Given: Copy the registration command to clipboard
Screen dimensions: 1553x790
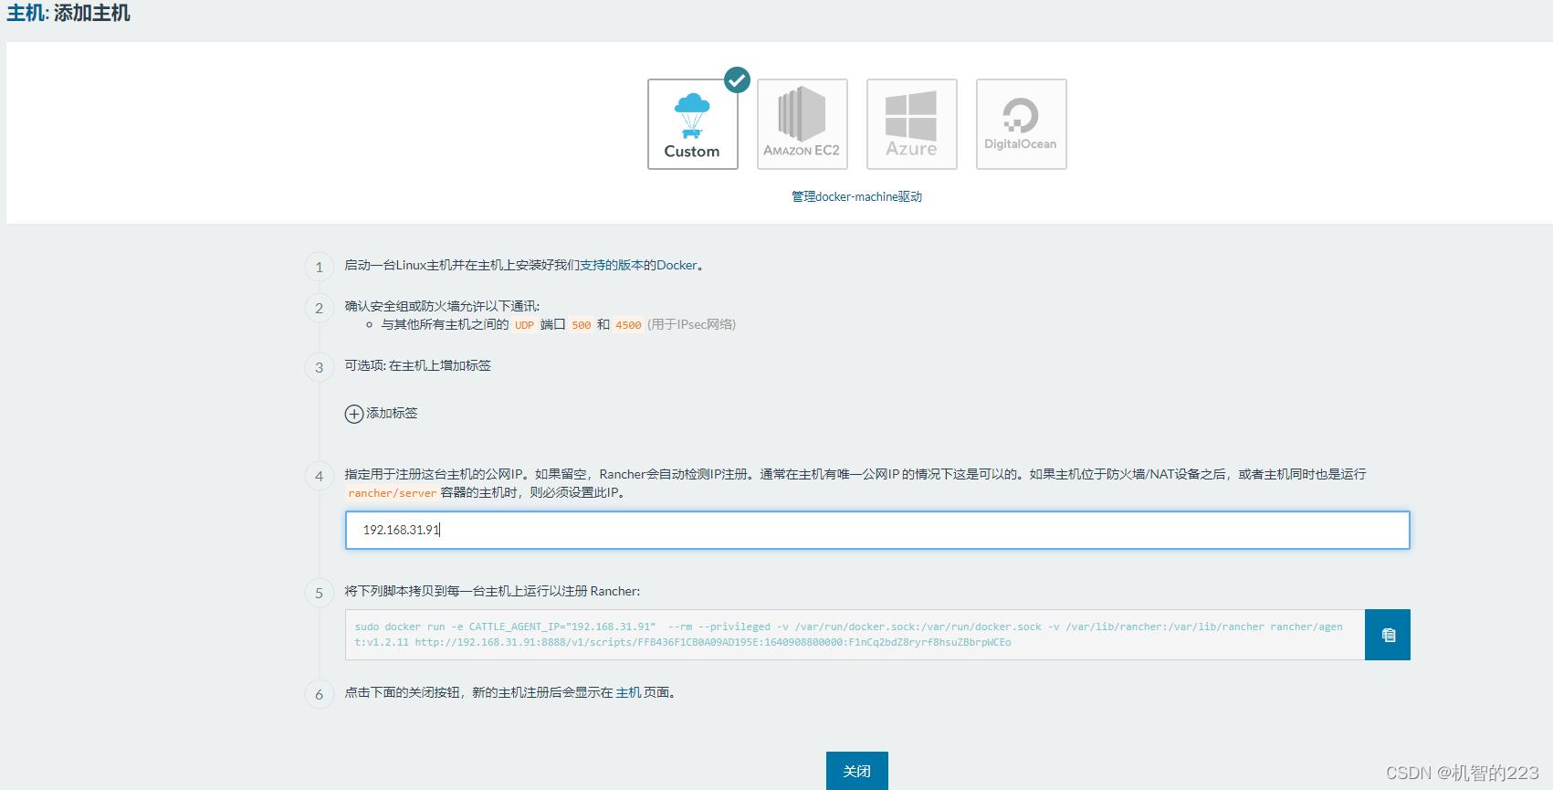Looking at the screenshot, I should pyautogui.click(x=1388, y=635).
